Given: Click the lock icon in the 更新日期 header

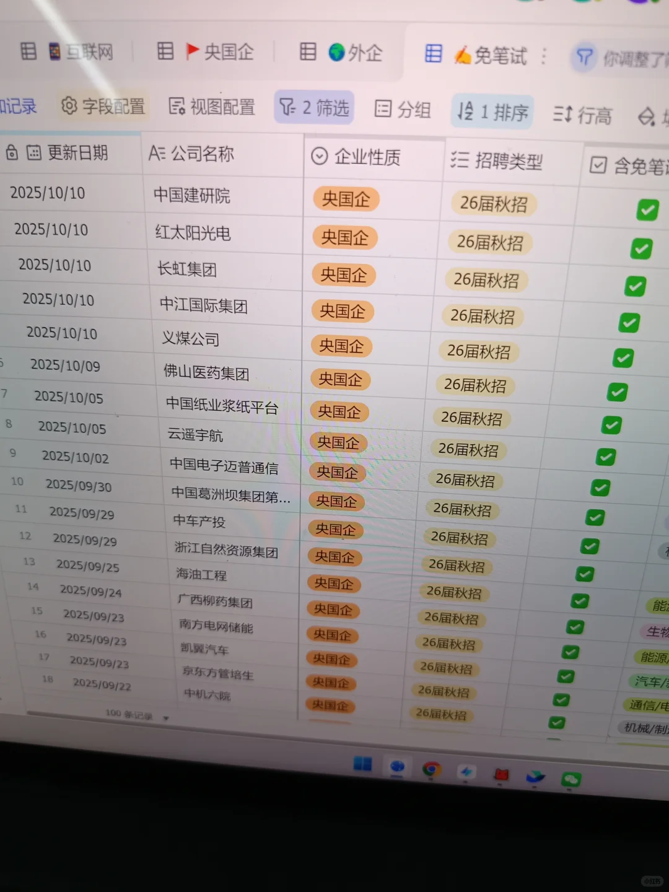Looking at the screenshot, I should point(12,152).
